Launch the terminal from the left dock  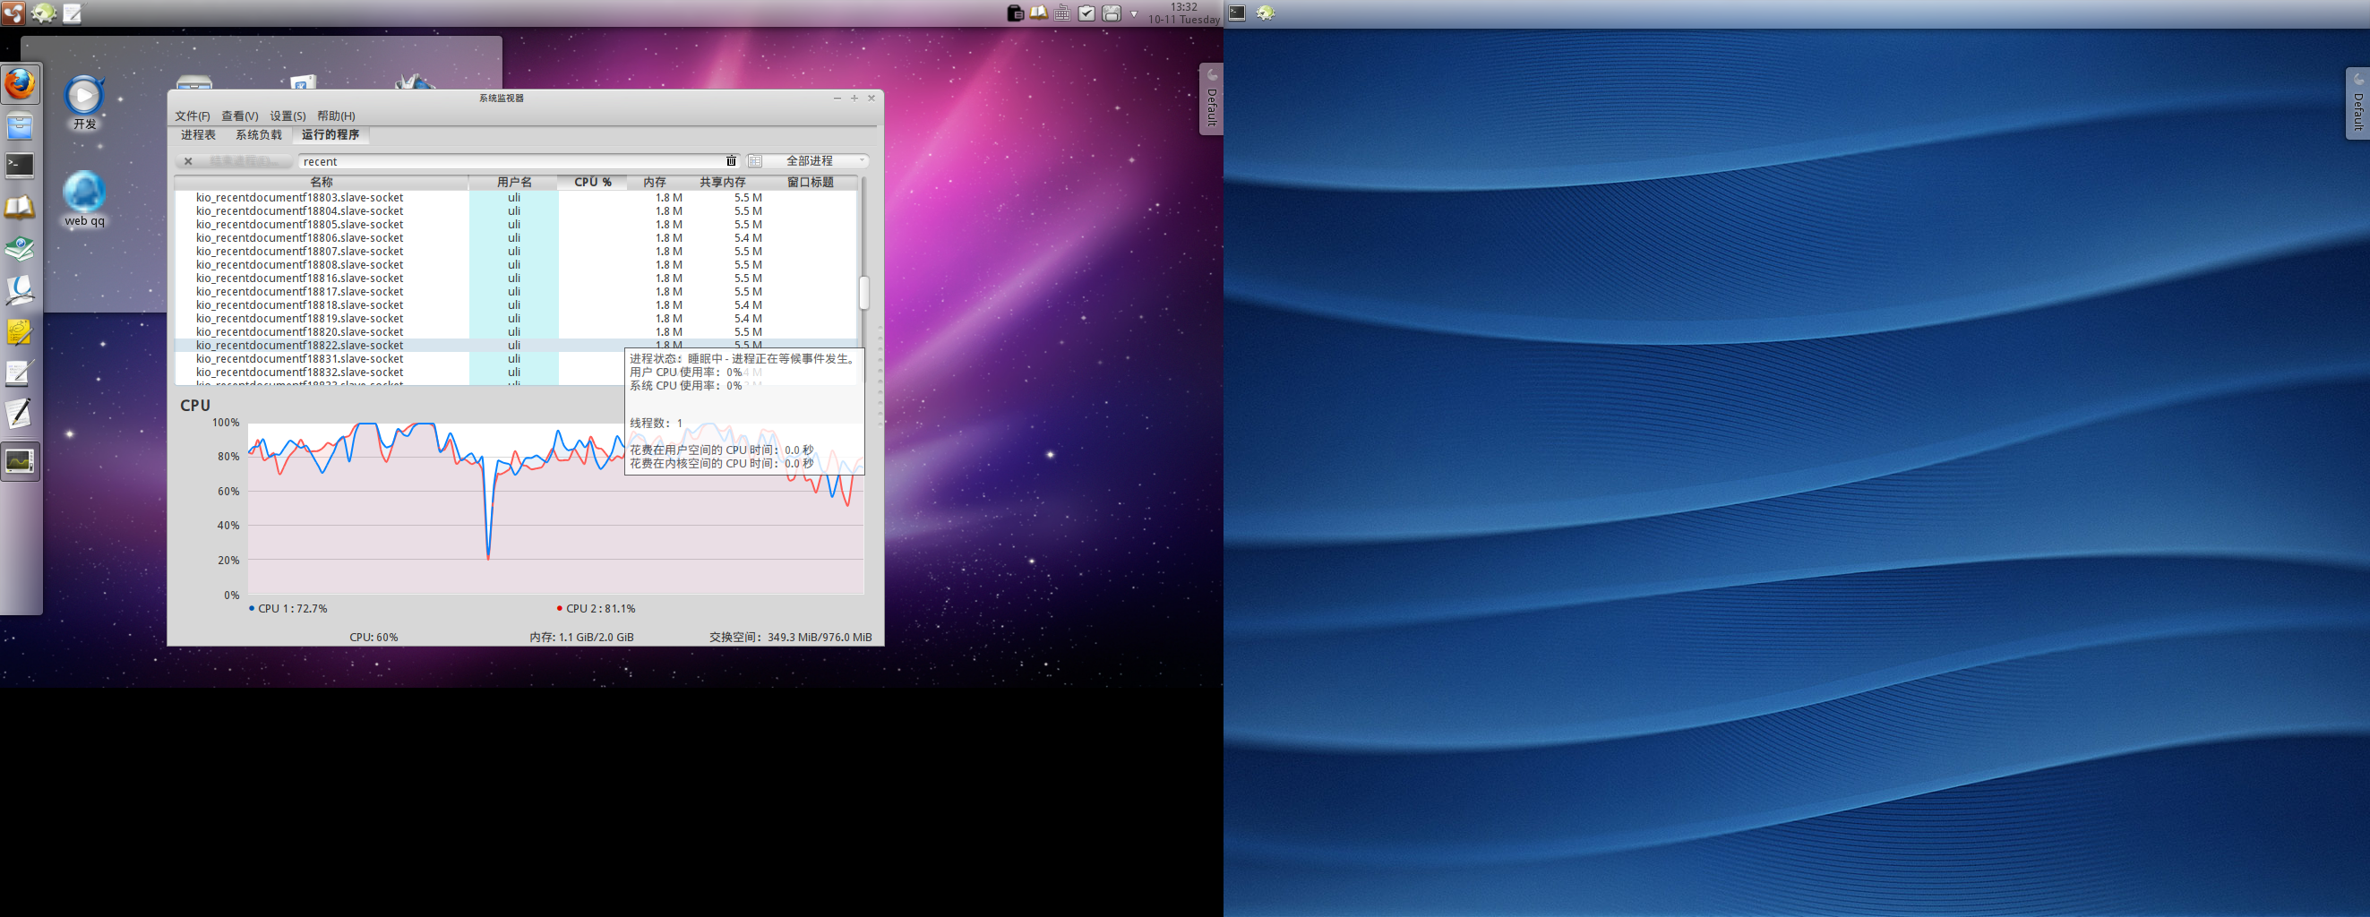[20, 165]
